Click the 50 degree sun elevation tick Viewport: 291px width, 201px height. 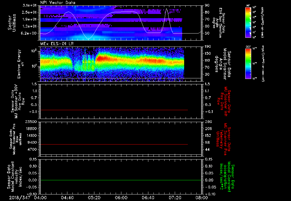(207, 33)
